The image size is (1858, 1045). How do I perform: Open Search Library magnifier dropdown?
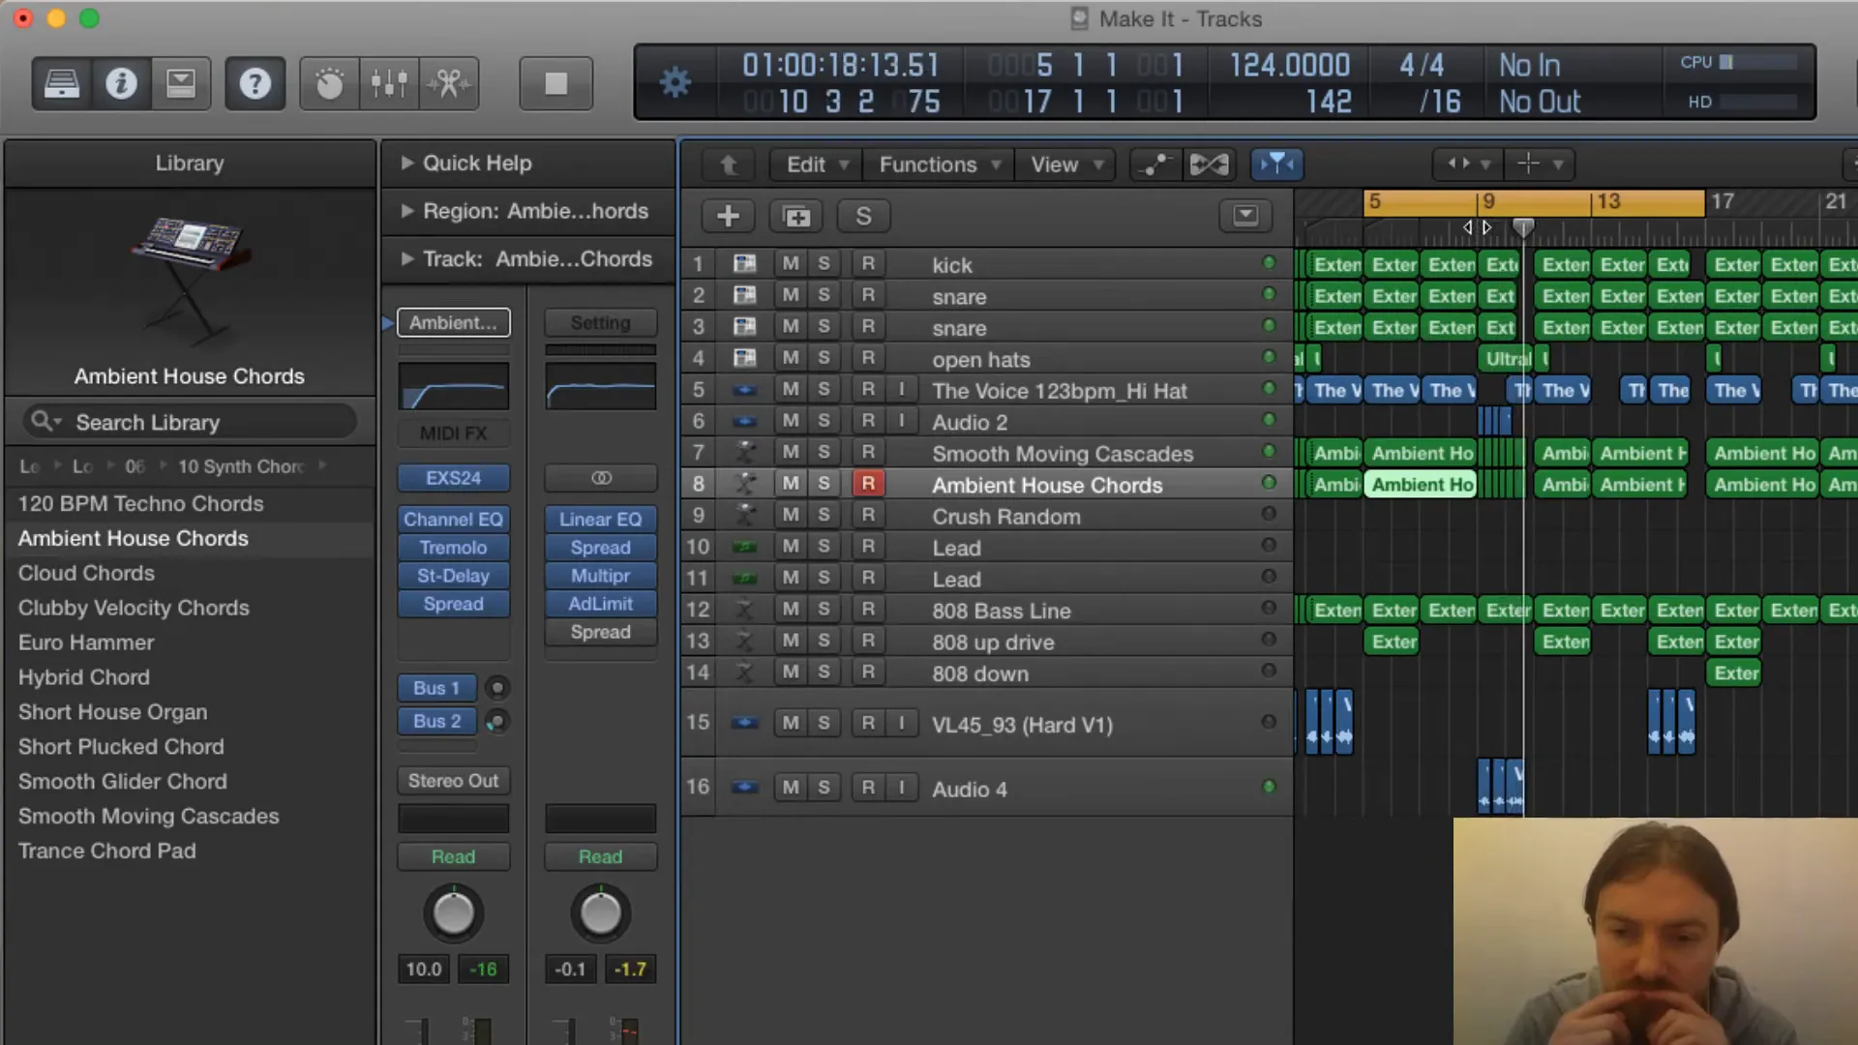45,422
